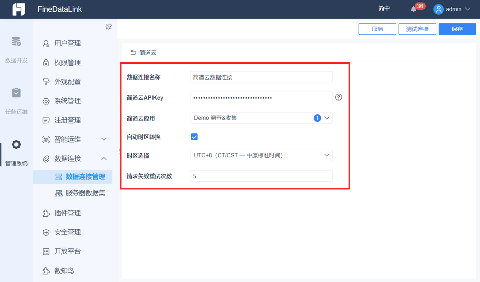Click 自动时区转换 label

[144, 137]
